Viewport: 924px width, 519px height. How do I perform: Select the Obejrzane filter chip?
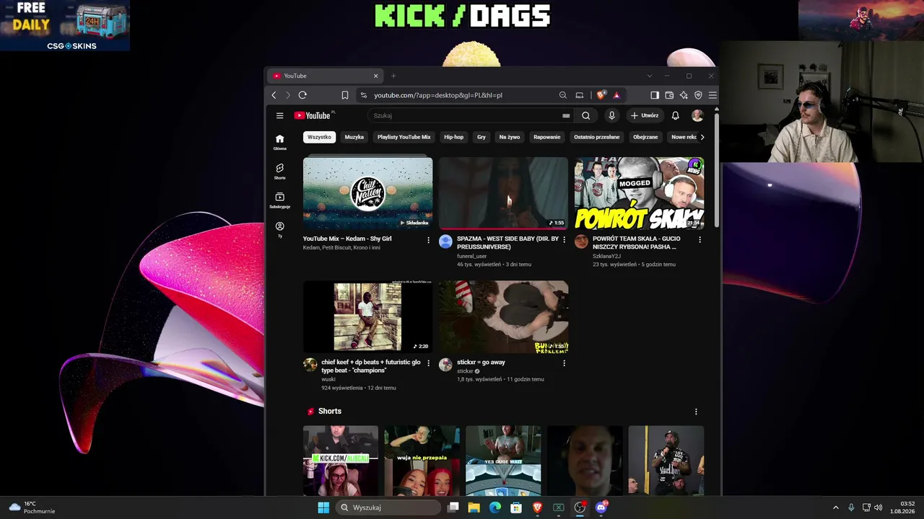[645, 137]
